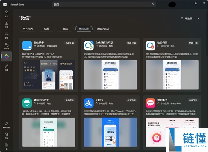Click the Microsoft Store logo in title bar

(x=5, y=5)
